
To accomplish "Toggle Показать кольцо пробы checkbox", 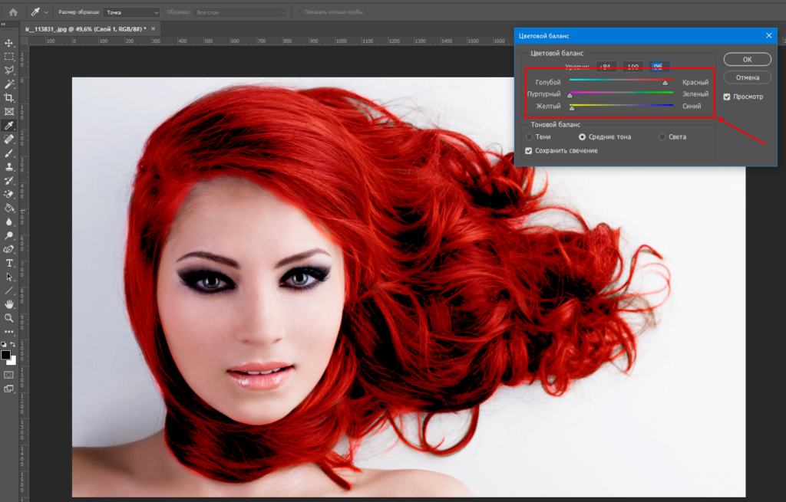I will 299,12.
